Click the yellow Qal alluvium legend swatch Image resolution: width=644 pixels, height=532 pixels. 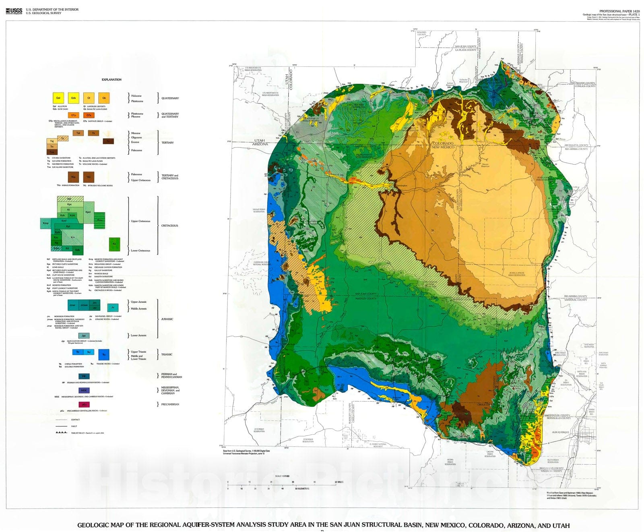[58, 98]
